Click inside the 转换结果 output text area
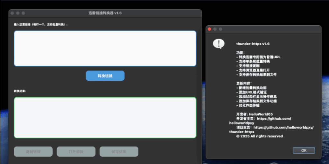329x164 pixels. pos(105,118)
